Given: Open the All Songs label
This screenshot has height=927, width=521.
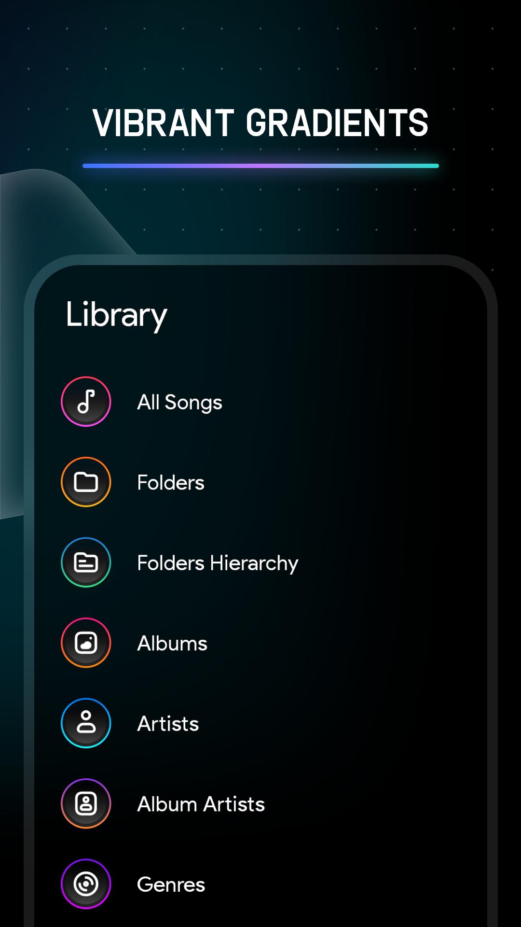Looking at the screenshot, I should 179,403.
